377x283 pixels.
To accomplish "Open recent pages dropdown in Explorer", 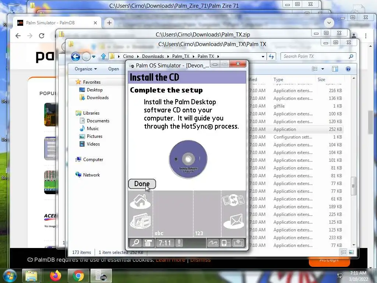I will 94,57.
